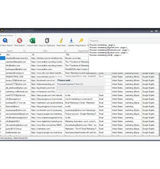Click the status bar text 'Items found 40...'
Image resolution: width=160 pixels, height=169 pixels.
[21, 138]
